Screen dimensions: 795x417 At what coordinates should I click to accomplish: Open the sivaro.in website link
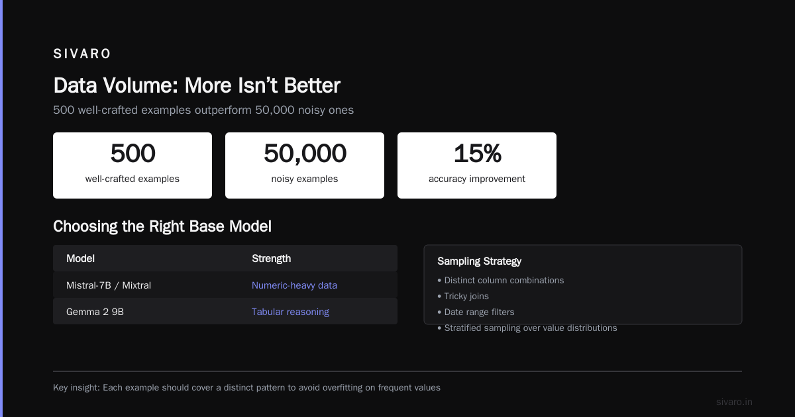(x=734, y=402)
